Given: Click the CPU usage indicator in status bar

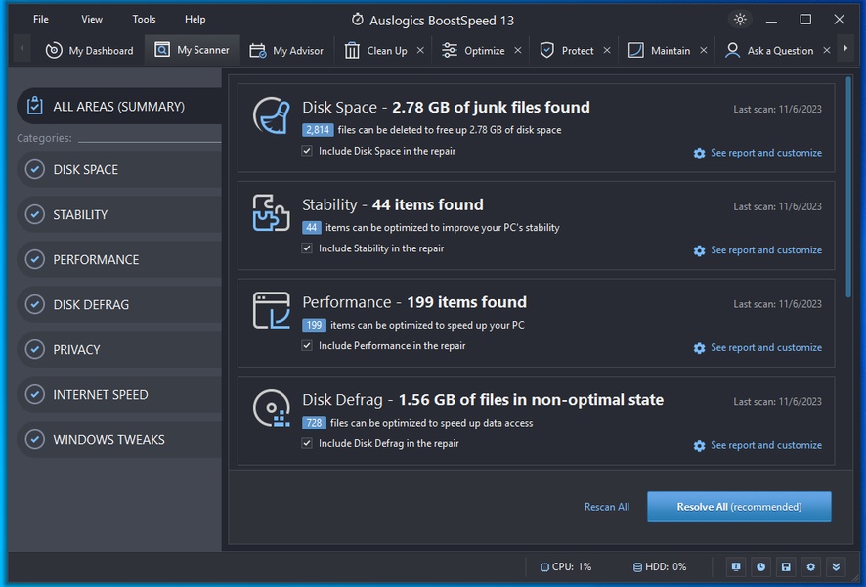Looking at the screenshot, I should (565, 566).
